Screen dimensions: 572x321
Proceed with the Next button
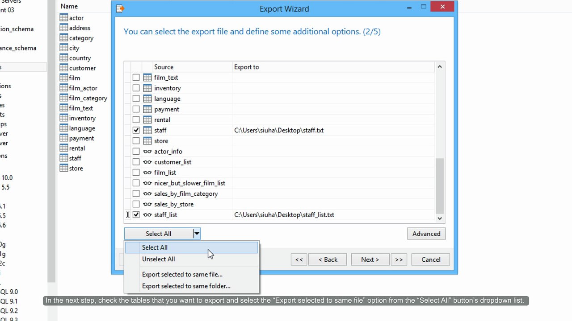pyautogui.click(x=370, y=259)
